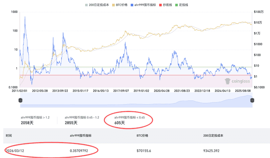Click the BTC价格 table column header
This screenshot has width=270, height=158.
142,136
